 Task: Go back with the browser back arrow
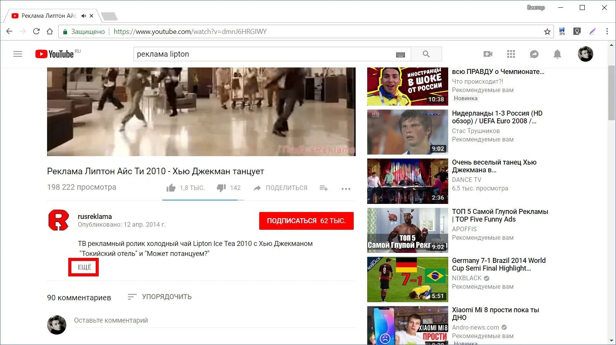[x=9, y=31]
